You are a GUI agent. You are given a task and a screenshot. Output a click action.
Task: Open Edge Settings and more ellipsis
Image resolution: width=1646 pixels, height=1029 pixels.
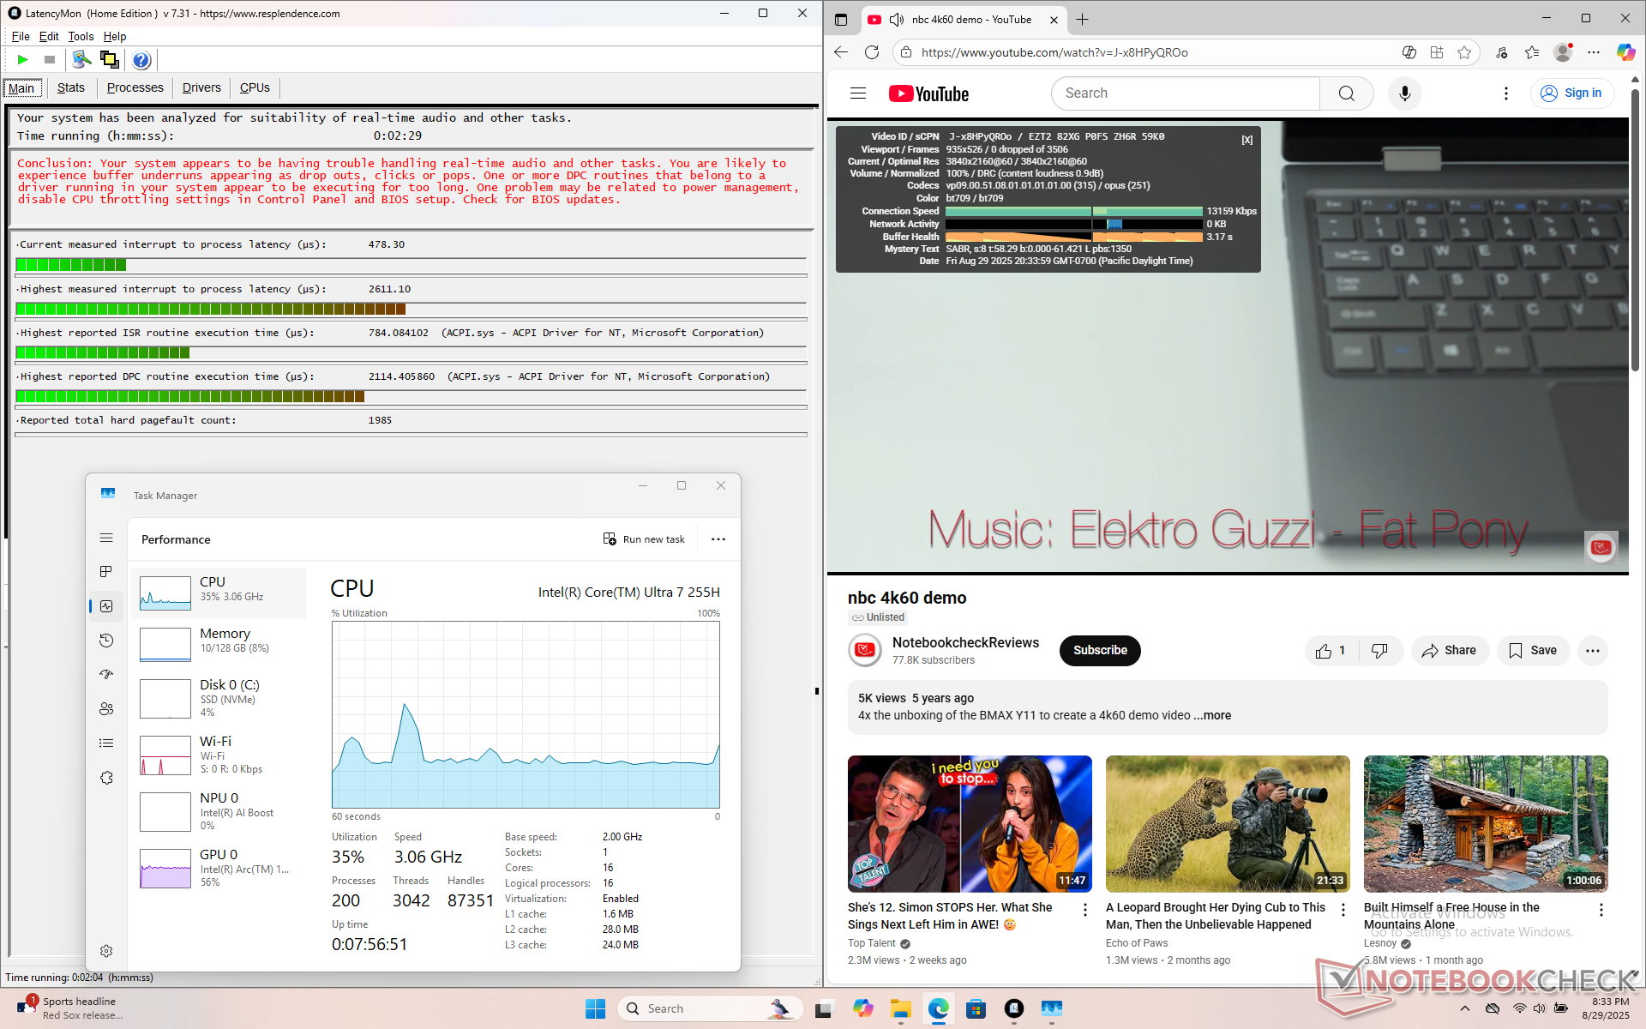1594,52
